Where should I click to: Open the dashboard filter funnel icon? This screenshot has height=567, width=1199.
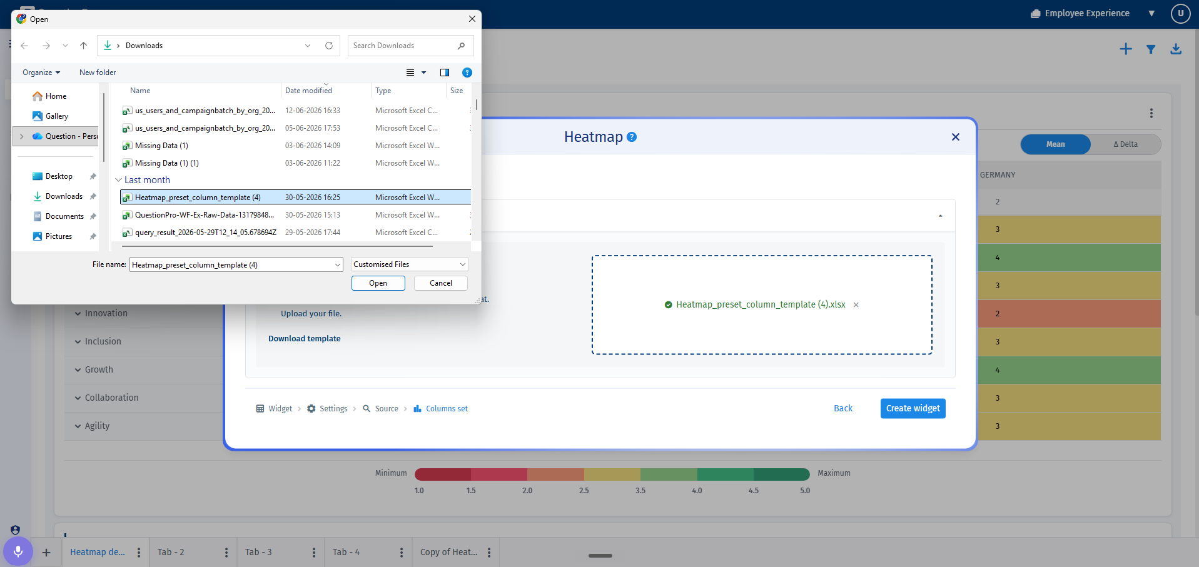point(1151,49)
